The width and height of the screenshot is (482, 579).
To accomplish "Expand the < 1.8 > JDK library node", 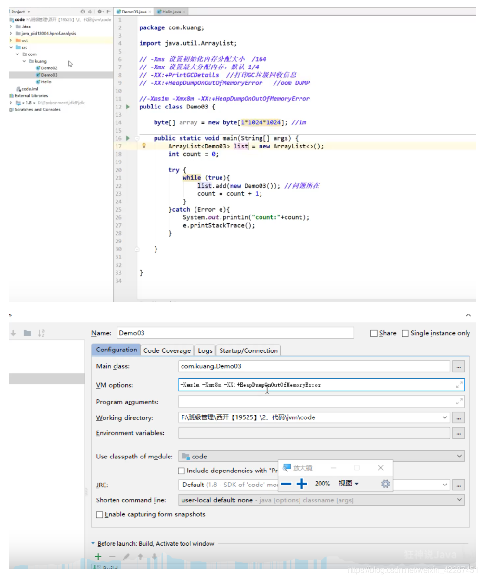I will click(11, 103).
